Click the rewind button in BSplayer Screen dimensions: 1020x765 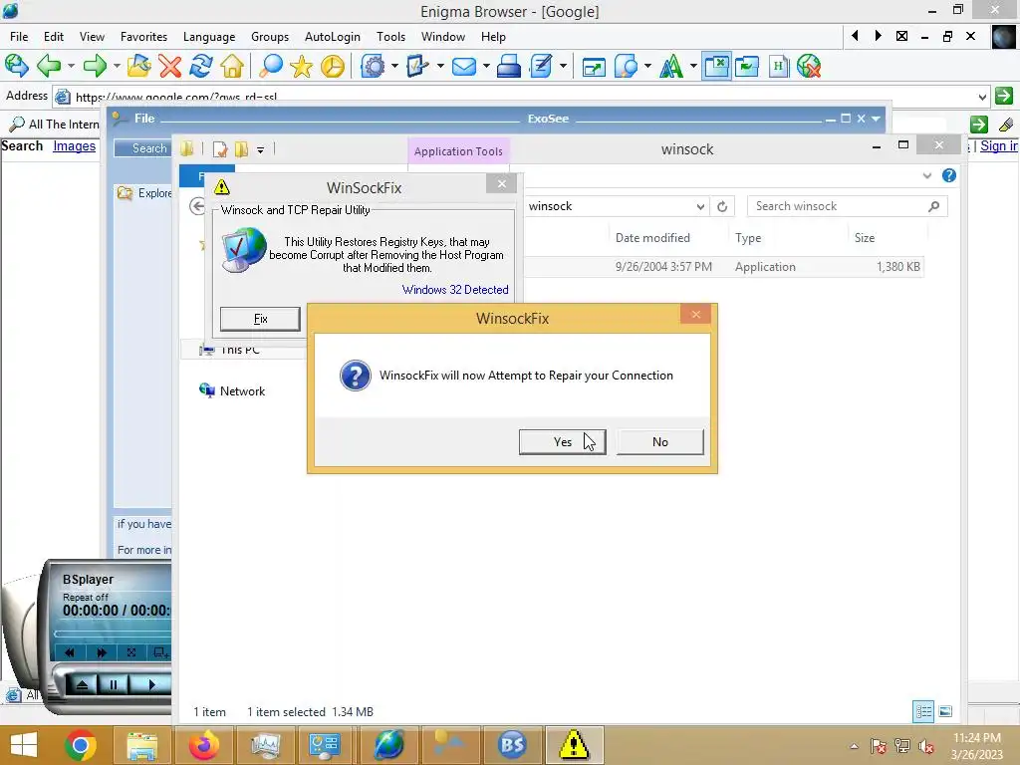point(70,652)
